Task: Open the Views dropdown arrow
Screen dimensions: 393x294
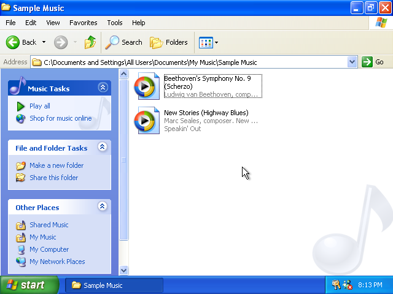Action: tap(217, 42)
